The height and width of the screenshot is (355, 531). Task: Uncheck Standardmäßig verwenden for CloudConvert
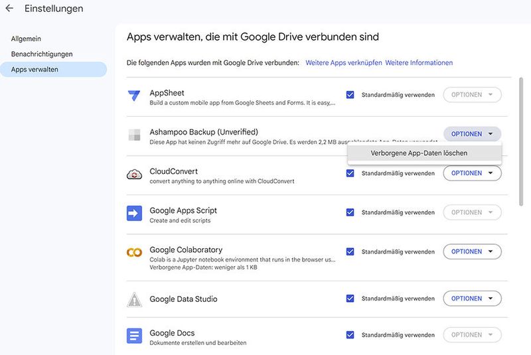pos(350,173)
